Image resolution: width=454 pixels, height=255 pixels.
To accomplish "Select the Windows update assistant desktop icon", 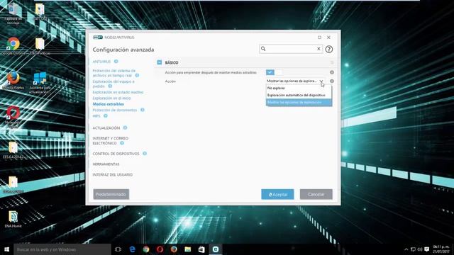I will 40,83.
